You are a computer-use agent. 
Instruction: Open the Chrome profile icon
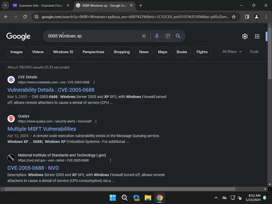point(256,17)
